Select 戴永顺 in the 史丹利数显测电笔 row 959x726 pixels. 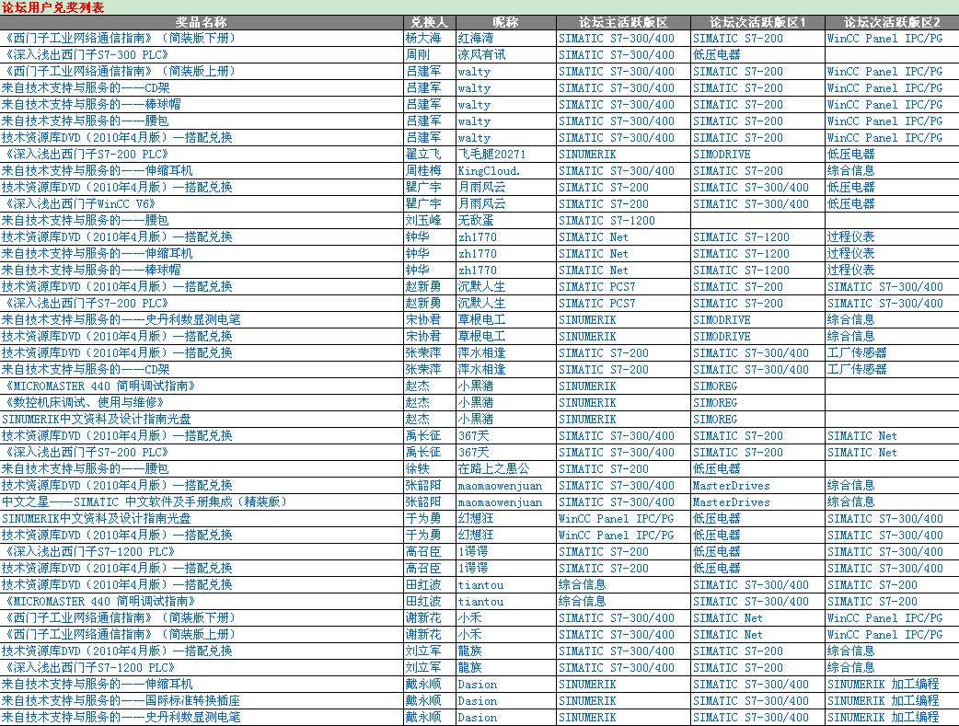423,716
